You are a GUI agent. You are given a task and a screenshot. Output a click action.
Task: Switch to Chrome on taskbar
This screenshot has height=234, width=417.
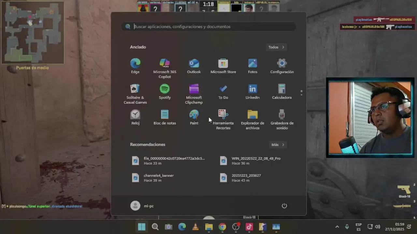click(222, 227)
